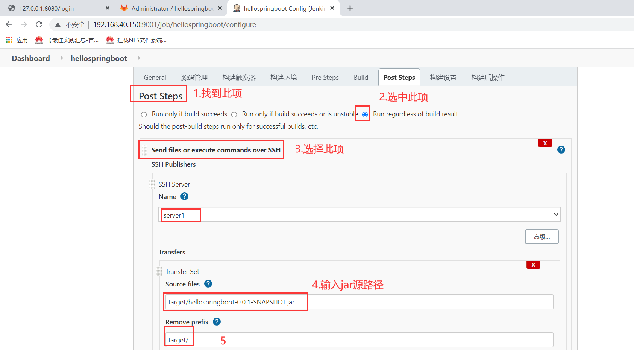Viewport: 634px width, 350px height.
Task: Open the Apps grid bookmark icon
Action: [x=9, y=40]
